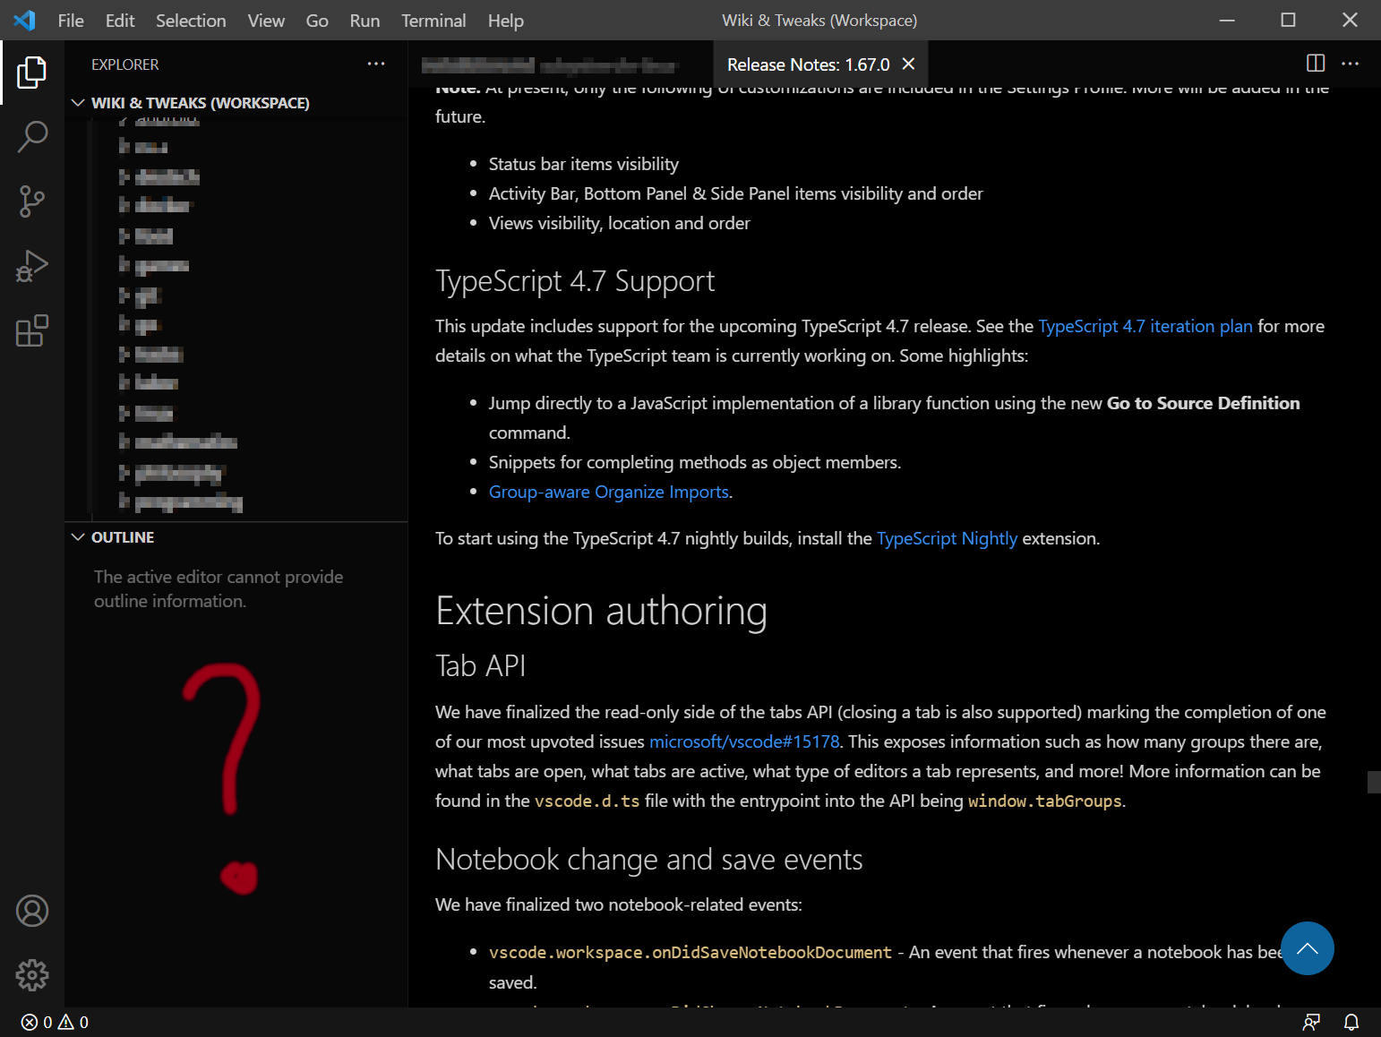Image resolution: width=1381 pixels, height=1037 pixels.
Task: Open the Manage settings gear
Action: click(x=32, y=975)
